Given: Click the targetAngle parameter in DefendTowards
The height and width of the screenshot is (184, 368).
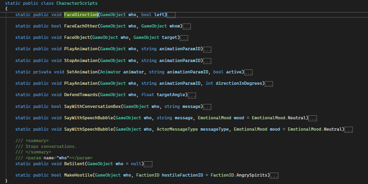Looking at the screenshot, I should (171, 95).
